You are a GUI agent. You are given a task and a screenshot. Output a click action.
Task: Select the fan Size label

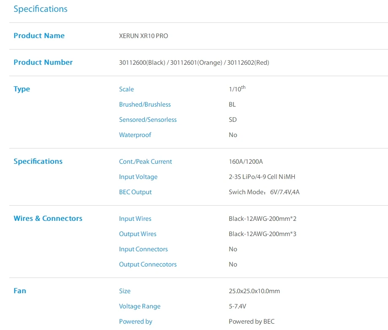pos(125,291)
